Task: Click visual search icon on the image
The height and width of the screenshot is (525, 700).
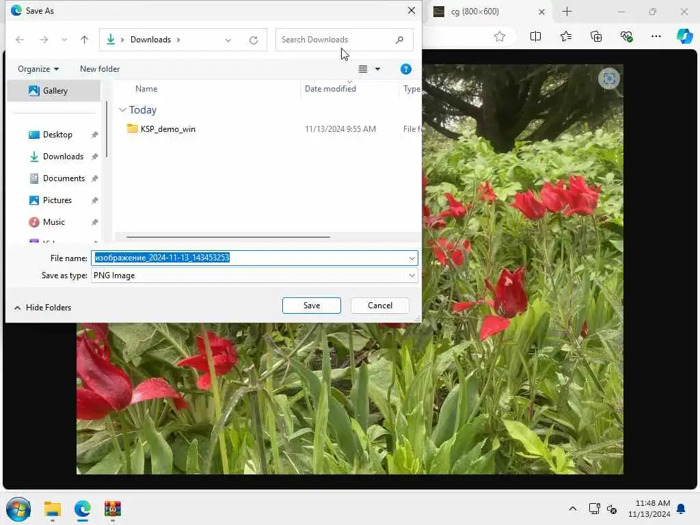Action: point(609,79)
